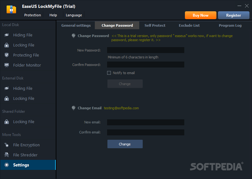
Task: Click the padlock icon for Local Disk Locking File
Action: coord(7,45)
